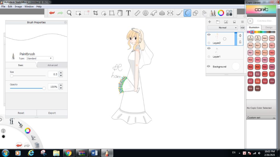Select the French Curve tool
Screen dimensions: 280x157
[x=154, y=13]
